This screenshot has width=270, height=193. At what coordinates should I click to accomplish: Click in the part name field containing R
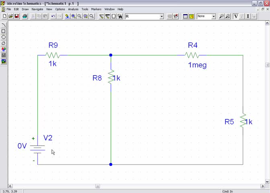142,16
